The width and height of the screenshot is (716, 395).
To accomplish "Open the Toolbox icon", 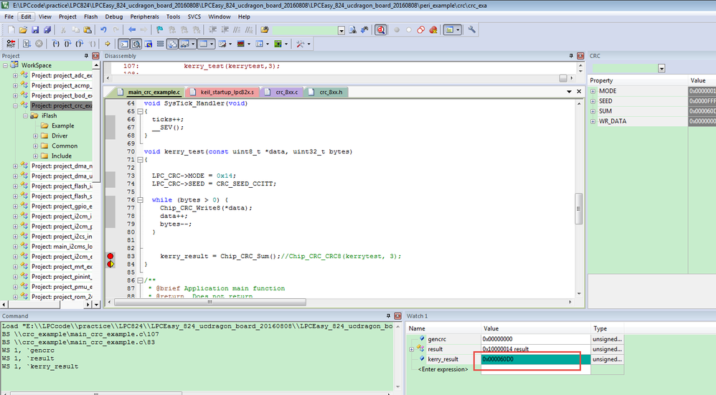I will tap(300, 44).
